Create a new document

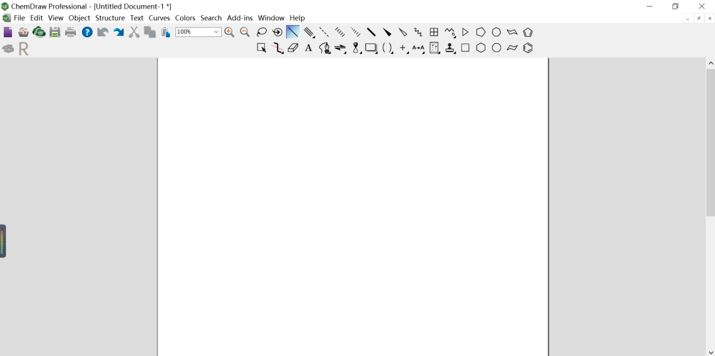[8, 32]
